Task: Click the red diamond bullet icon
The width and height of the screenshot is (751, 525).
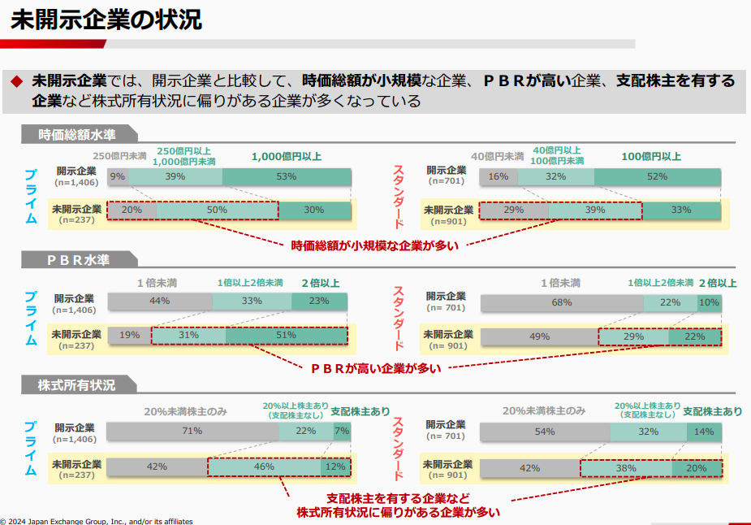Action: click(x=17, y=81)
